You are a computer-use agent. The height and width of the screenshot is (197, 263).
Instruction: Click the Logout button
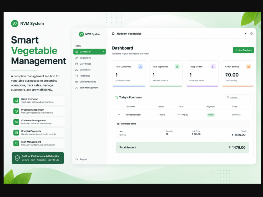[x=82, y=159]
